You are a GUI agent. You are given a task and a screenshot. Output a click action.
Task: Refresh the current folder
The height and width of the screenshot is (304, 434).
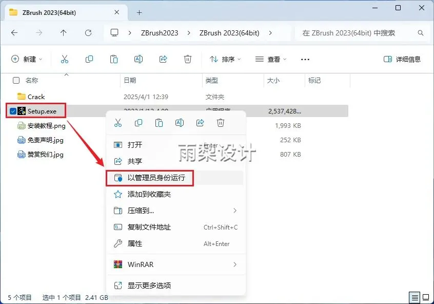click(x=88, y=33)
